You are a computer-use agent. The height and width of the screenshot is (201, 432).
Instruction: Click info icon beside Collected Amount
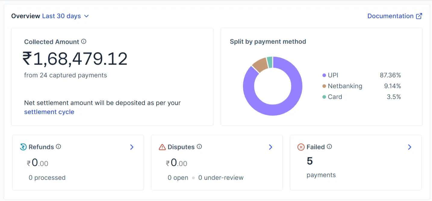click(84, 41)
